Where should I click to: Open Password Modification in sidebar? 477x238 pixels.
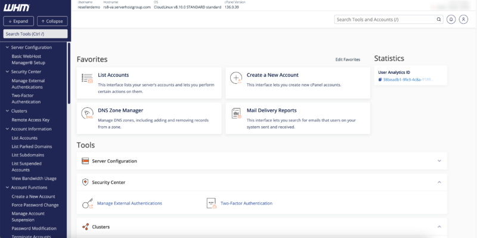[x=34, y=228]
